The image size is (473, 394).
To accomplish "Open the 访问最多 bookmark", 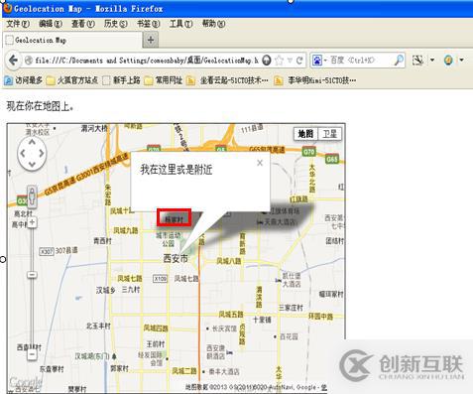I will pyautogui.click(x=23, y=80).
